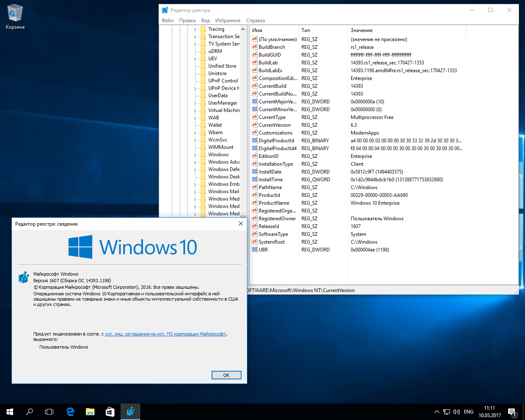Open the Recycle Bin (Корзина) desktop icon
The width and height of the screenshot is (525, 420).
pos(15,17)
